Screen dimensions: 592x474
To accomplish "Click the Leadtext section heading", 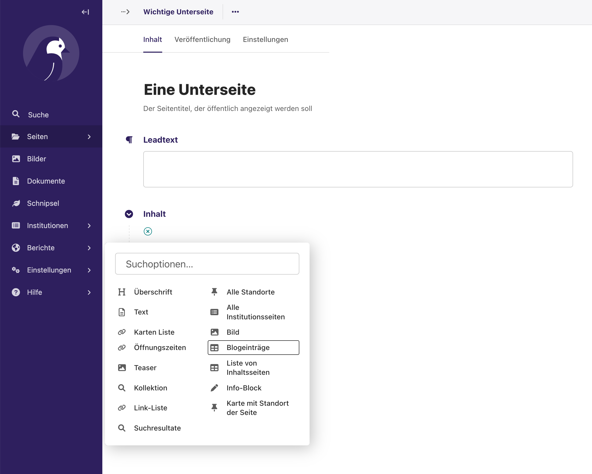I will [160, 140].
